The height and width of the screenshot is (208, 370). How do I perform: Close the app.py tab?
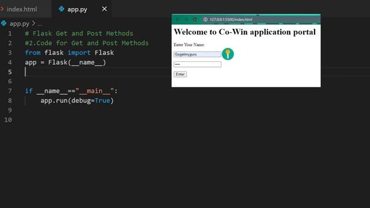[x=104, y=9]
